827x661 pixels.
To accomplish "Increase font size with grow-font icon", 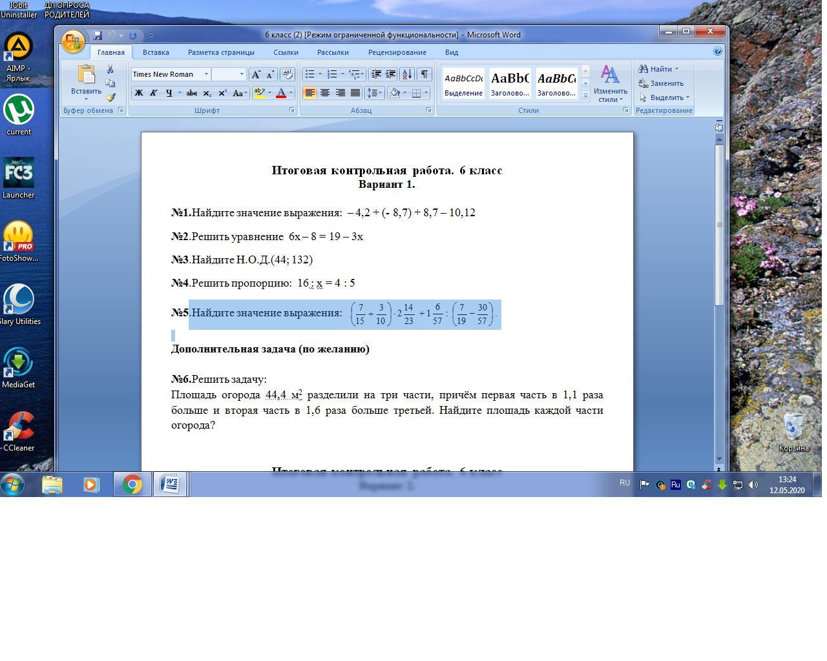I will [256, 74].
